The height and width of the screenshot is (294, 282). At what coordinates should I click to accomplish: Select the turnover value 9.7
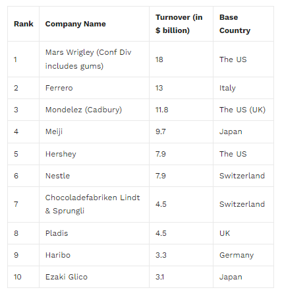pos(161,131)
